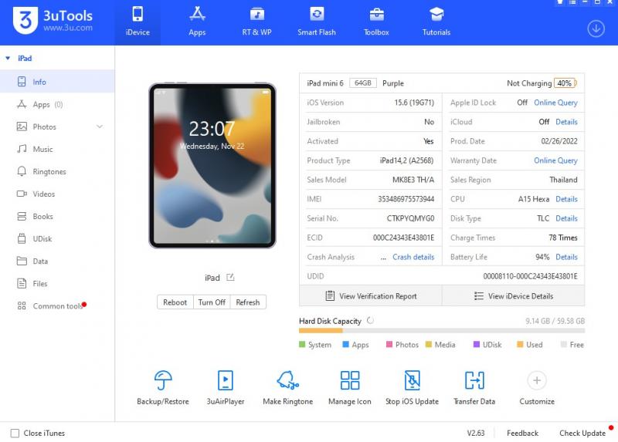Click the IMEI value 353486975573944
The image size is (618, 442).
click(x=406, y=199)
